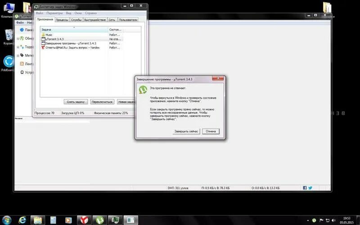The height and width of the screenshot is (225, 360).
Task: Open the PddExam desktop shortcut
Action: pos(8,63)
